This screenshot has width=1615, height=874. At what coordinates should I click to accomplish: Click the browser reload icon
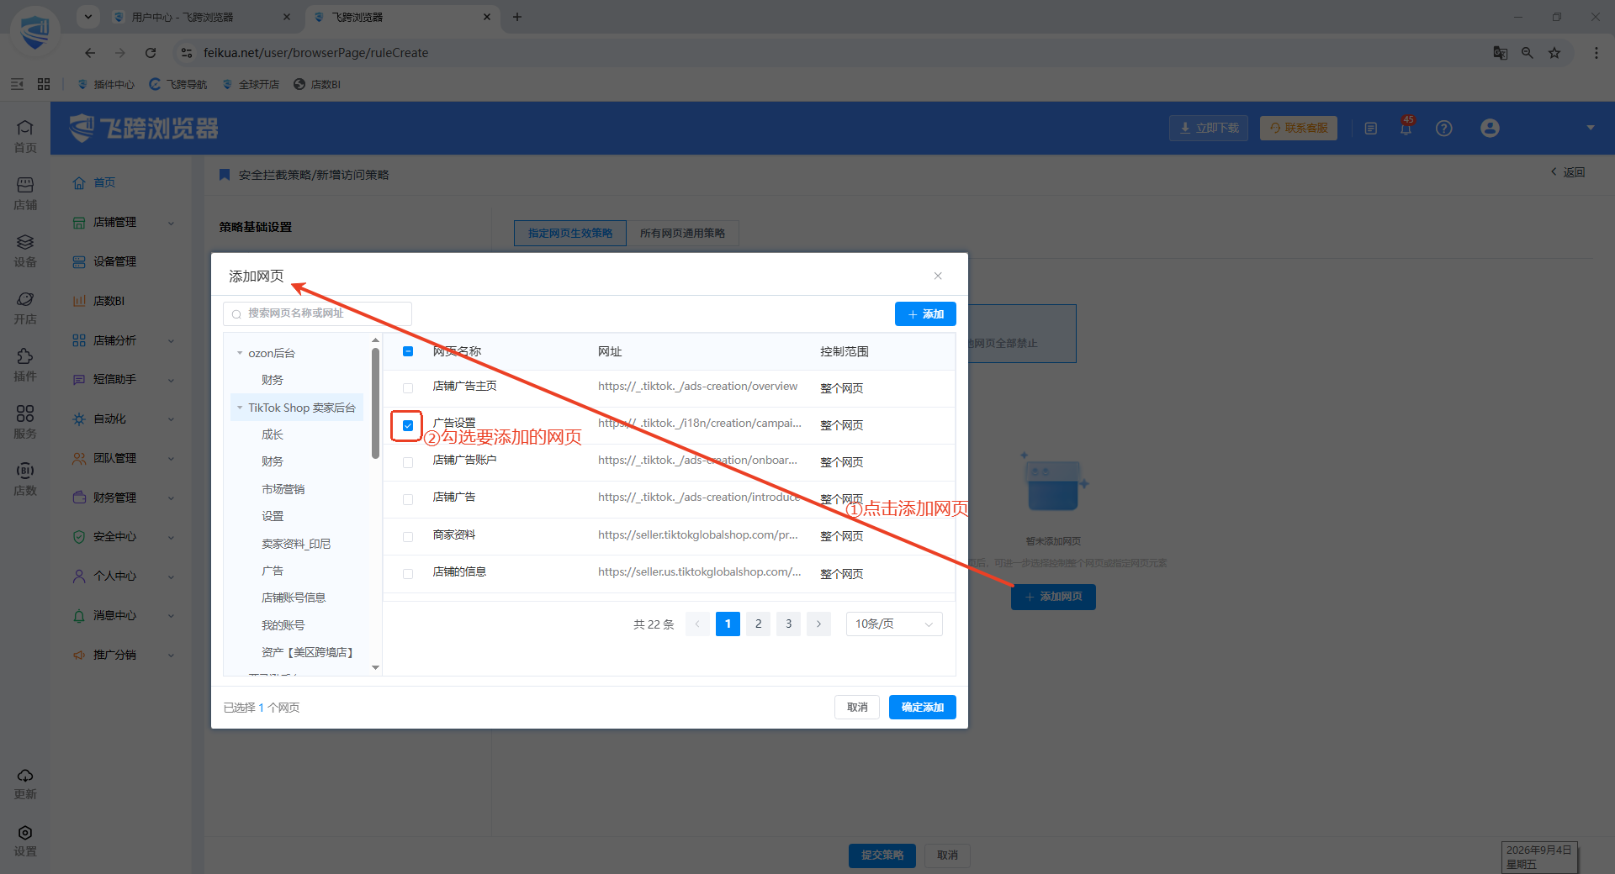point(151,53)
